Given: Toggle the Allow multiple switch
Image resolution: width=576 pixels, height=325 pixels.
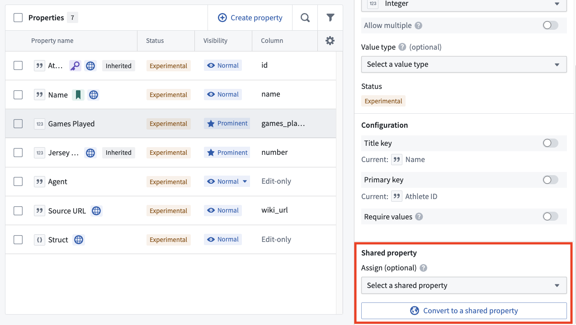Looking at the screenshot, I should [x=550, y=25].
